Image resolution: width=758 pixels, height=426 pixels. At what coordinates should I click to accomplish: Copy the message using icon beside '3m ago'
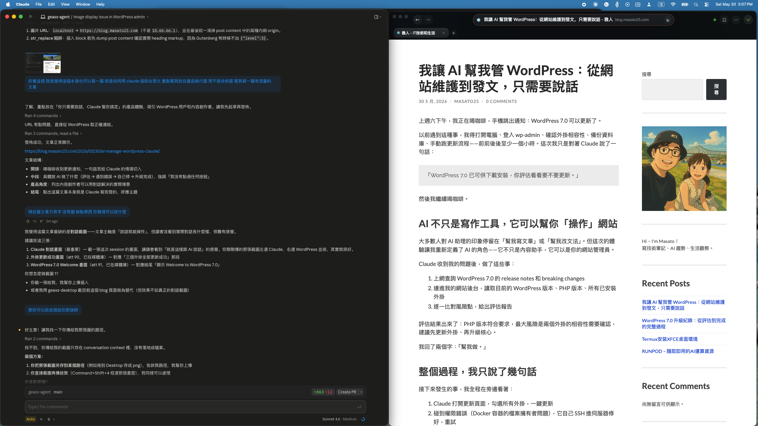[28, 221]
